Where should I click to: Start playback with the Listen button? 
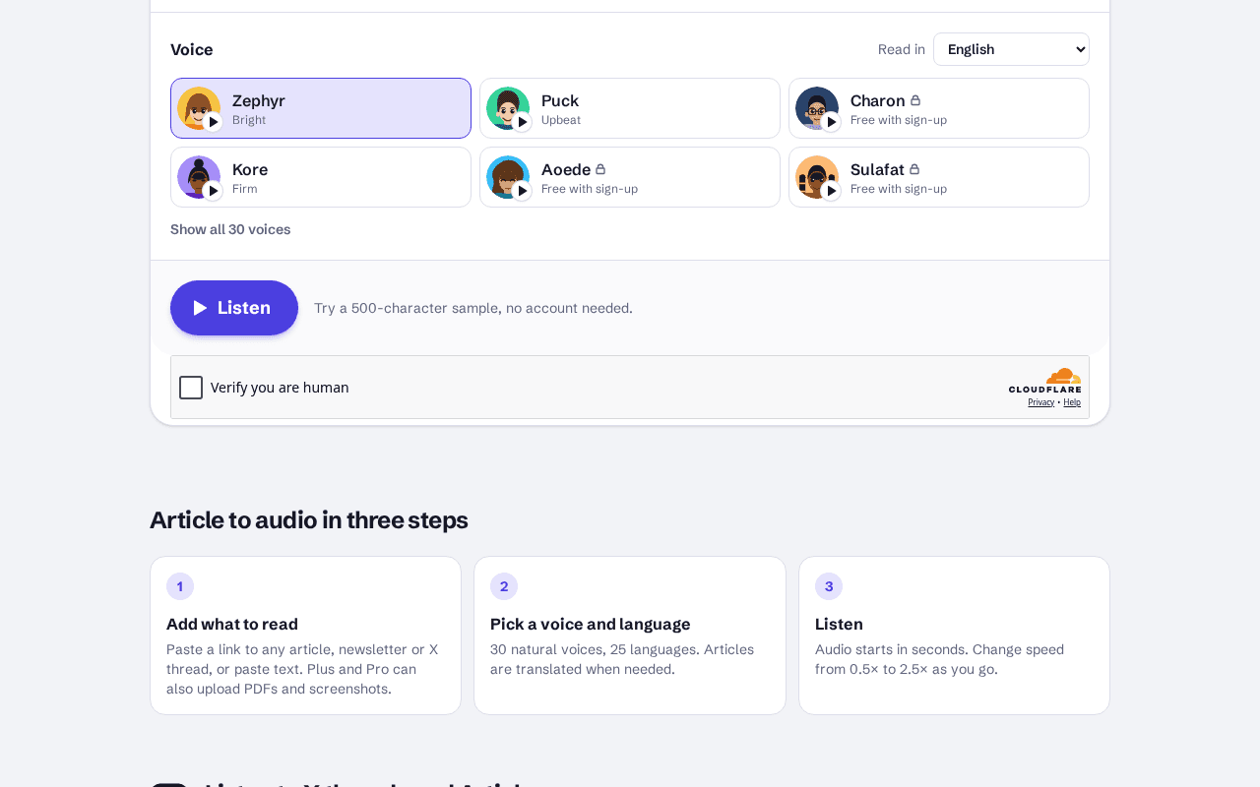tap(234, 308)
